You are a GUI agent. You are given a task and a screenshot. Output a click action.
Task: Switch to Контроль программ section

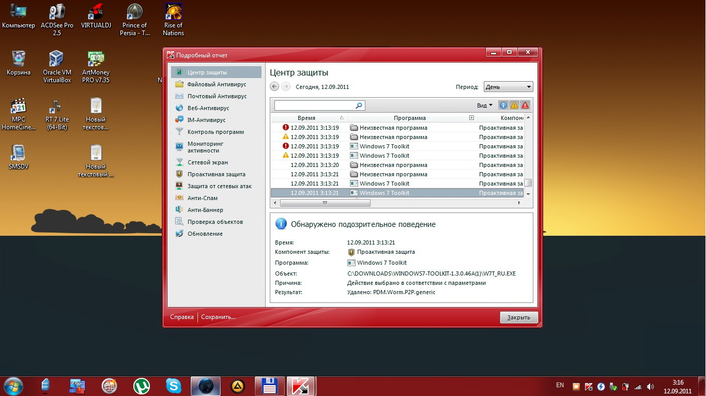pos(215,132)
